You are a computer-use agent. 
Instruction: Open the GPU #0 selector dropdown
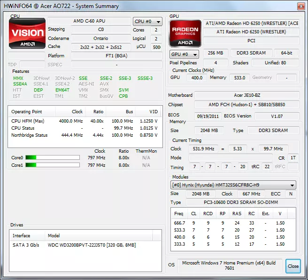pyautogui.click(x=184, y=54)
